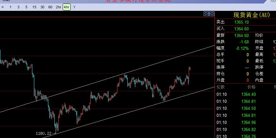This screenshot has width=276, height=138.
Task: Select the 1 minute timeframe
Action: click(11, 7)
